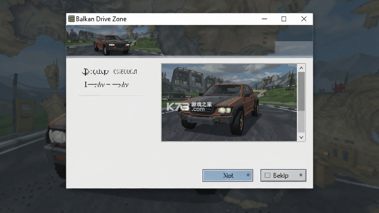Click the diamond arrow on the Xiot button
Viewport: 379px width, 213px height.
pyautogui.click(x=248, y=175)
